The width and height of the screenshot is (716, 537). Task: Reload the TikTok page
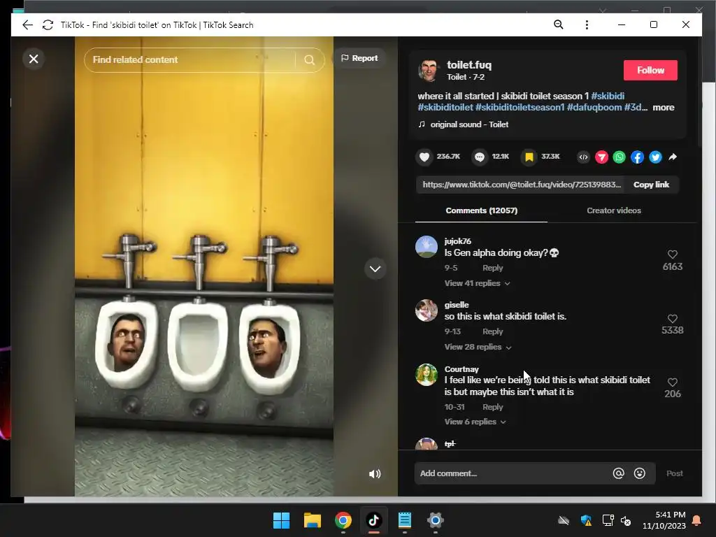click(x=48, y=24)
